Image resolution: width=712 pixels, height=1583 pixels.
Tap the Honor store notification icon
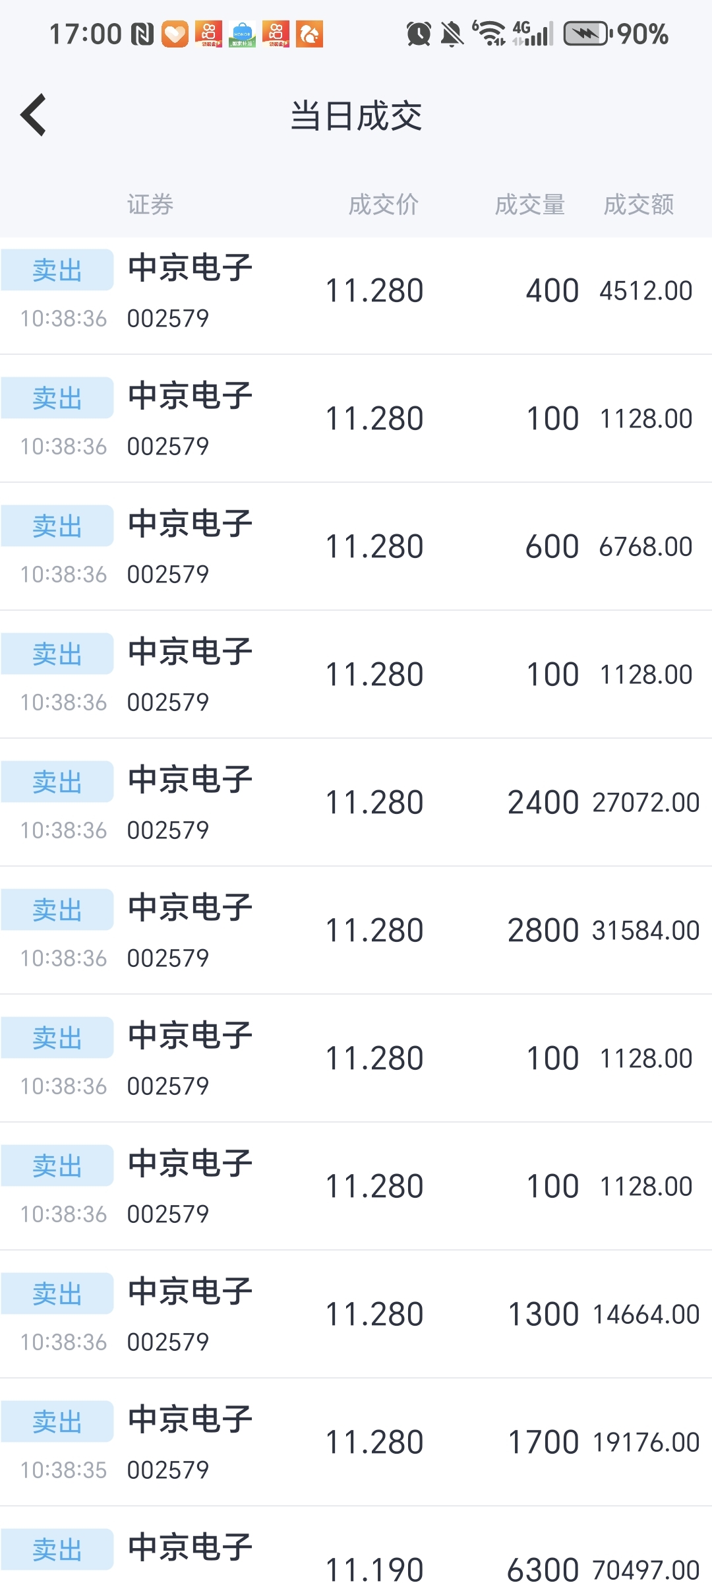242,34
